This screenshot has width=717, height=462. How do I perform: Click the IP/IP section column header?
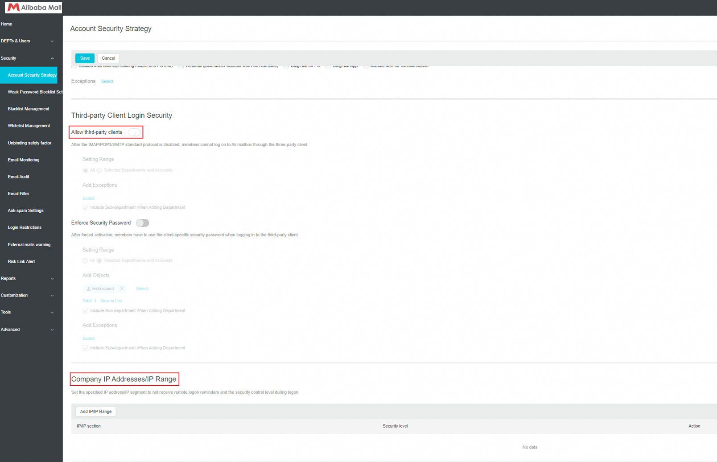(89, 426)
